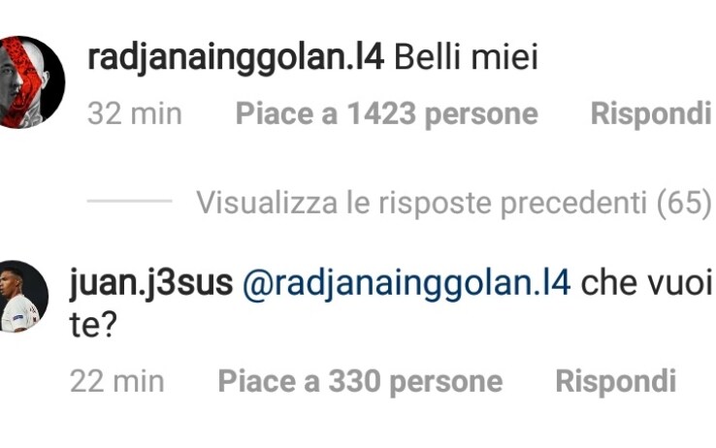Open the radjanainggolan.l4 username in first comment
Image resolution: width=716 pixels, height=448 pixels.
(x=235, y=58)
